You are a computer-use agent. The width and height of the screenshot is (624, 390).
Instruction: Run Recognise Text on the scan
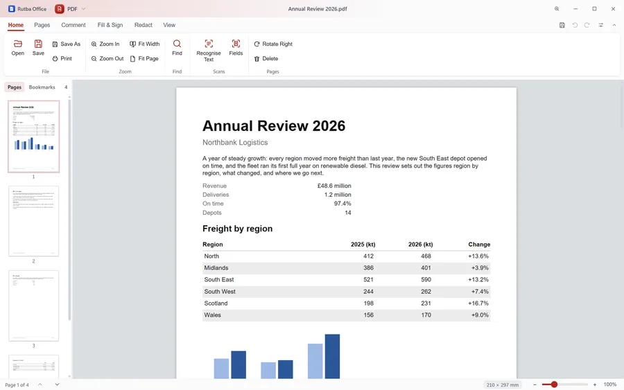point(209,51)
